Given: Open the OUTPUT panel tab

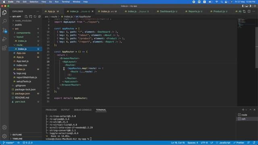Looking at the screenshot, I should click(65, 110).
